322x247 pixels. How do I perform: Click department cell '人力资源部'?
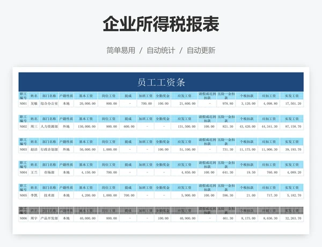pyautogui.click(x=49, y=127)
